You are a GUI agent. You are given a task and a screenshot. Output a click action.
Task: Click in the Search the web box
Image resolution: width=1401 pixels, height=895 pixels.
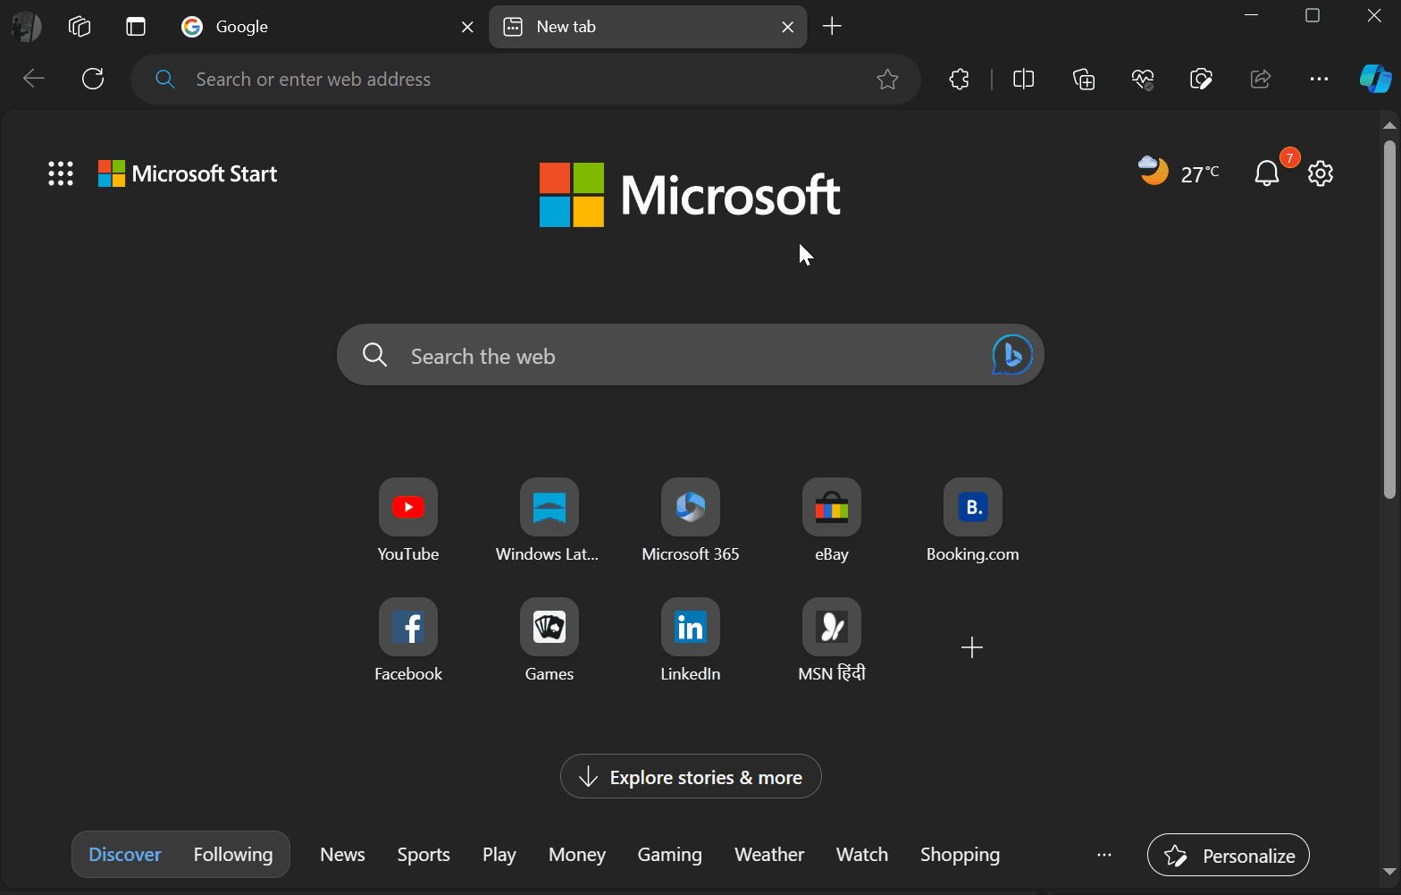click(x=691, y=355)
